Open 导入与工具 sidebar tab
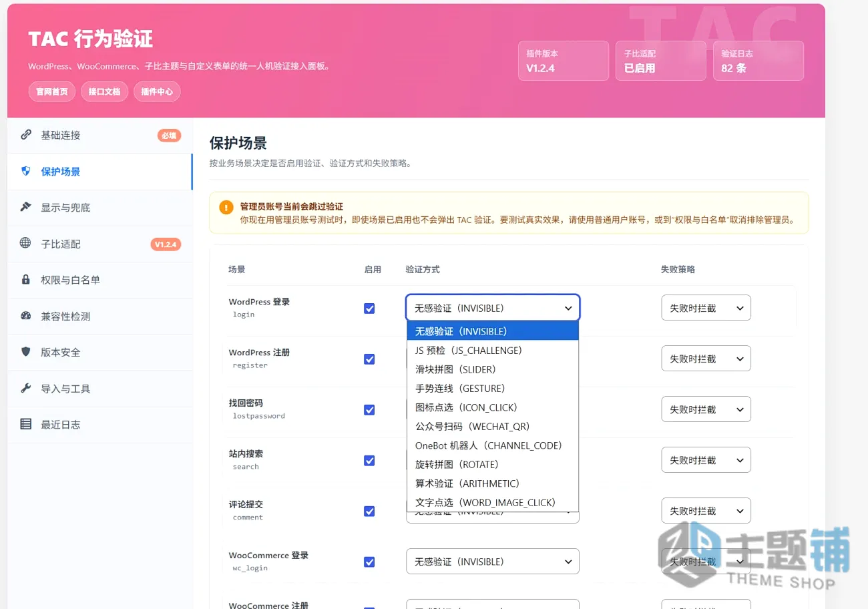868x609 pixels. [100, 388]
